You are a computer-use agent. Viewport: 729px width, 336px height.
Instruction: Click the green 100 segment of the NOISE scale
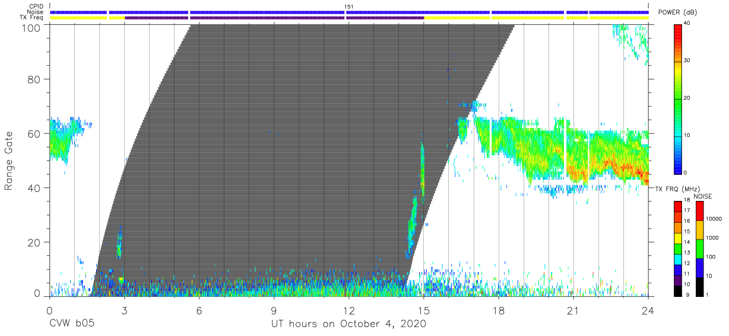pos(700,249)
